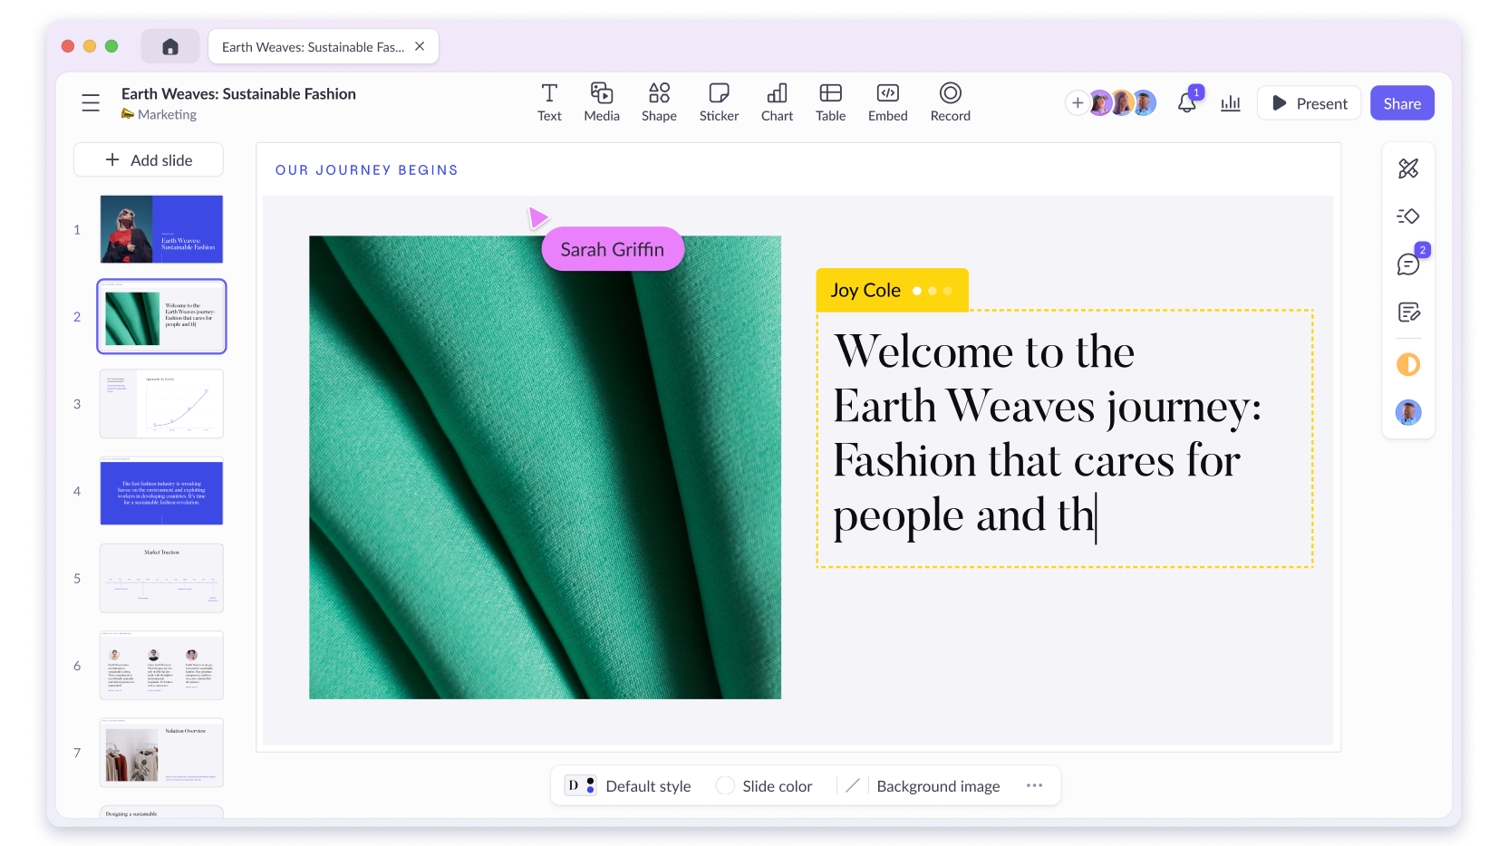
Task: Insert a Chart
Action: (777, 103)
